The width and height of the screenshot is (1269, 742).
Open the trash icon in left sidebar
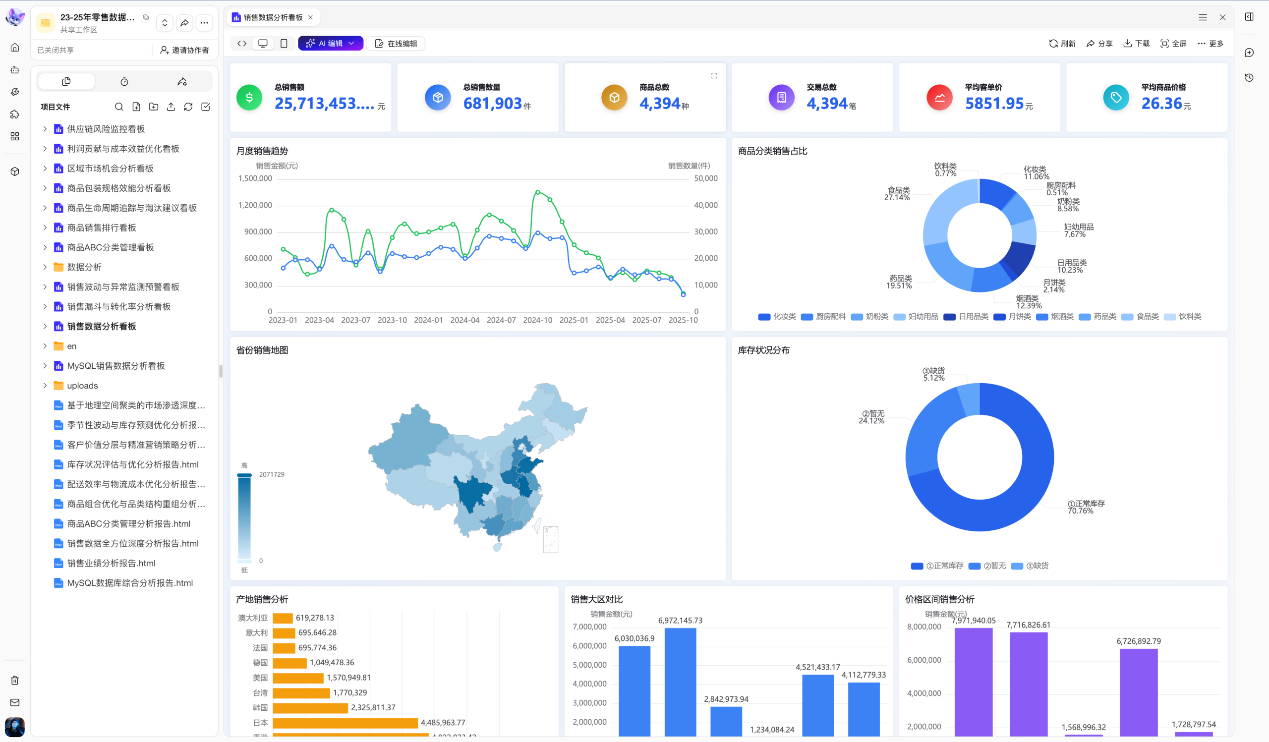(14, 680)
